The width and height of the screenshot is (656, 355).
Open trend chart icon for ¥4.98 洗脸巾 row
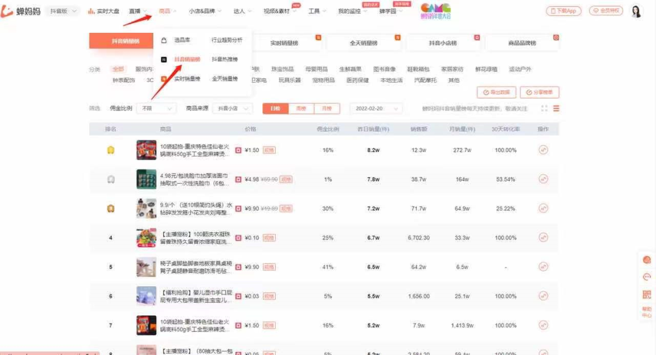[x=543, y=179]
